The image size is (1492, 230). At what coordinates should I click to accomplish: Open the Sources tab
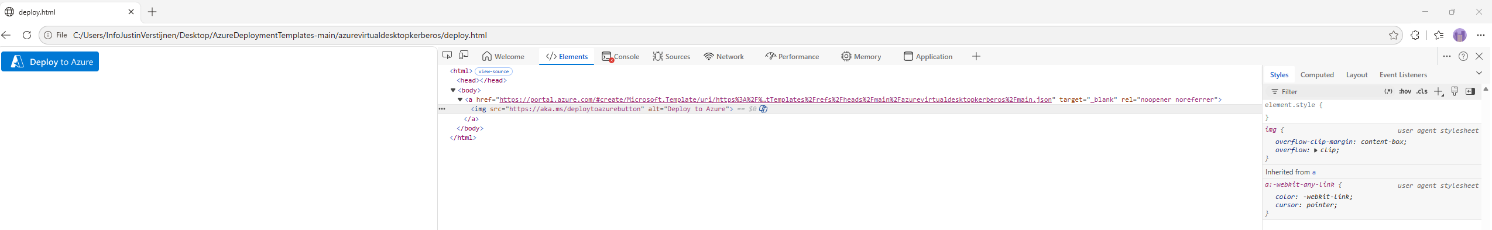point(671,56)
